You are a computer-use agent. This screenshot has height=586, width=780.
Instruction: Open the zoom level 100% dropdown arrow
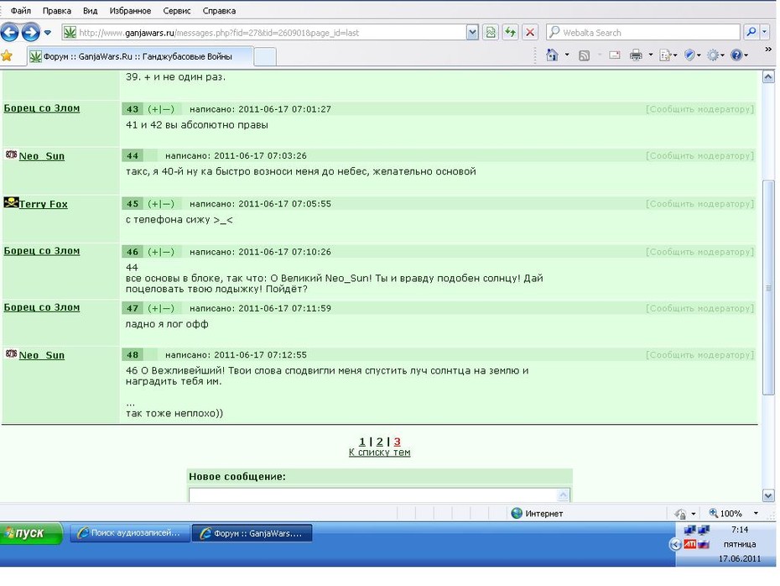(x=756, y=513)
